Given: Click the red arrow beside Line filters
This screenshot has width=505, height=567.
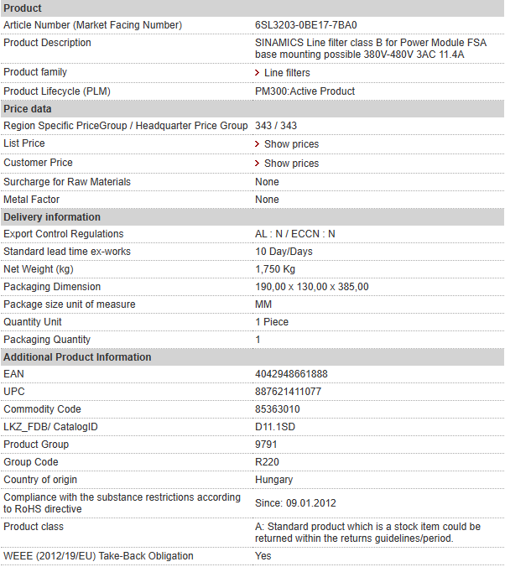Looking at the screenshot, I should pyautogui.click(x=258, y=73).
